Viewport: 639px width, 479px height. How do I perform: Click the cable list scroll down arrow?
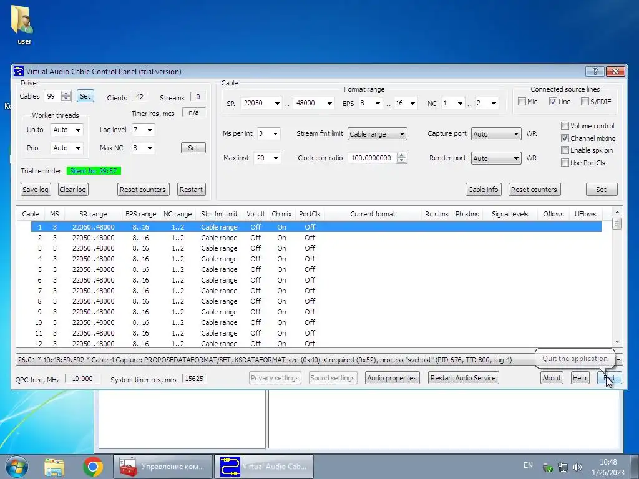[617, 342]
